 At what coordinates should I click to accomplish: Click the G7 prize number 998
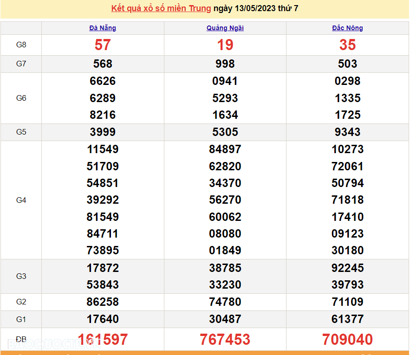(x=225, y=64)
